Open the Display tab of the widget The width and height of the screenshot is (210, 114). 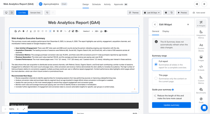click(166, 31)
